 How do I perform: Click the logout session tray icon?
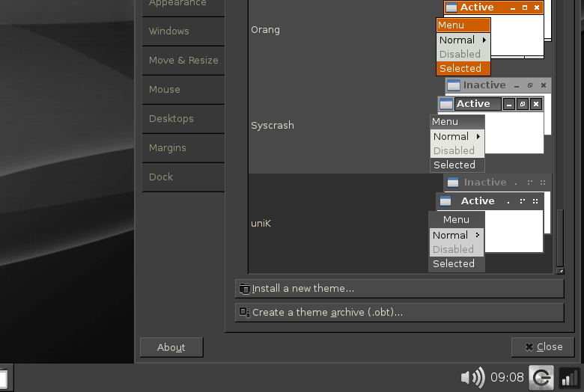click(541, 378)
